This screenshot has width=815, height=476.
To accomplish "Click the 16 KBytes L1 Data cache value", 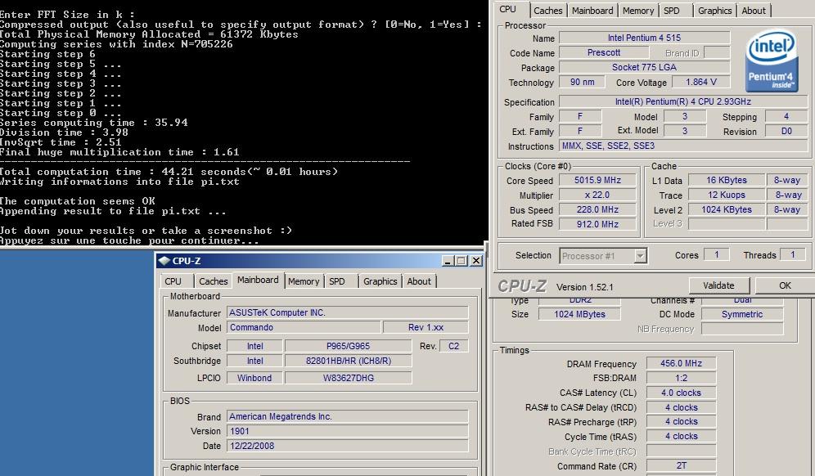I will click(727, 180).
